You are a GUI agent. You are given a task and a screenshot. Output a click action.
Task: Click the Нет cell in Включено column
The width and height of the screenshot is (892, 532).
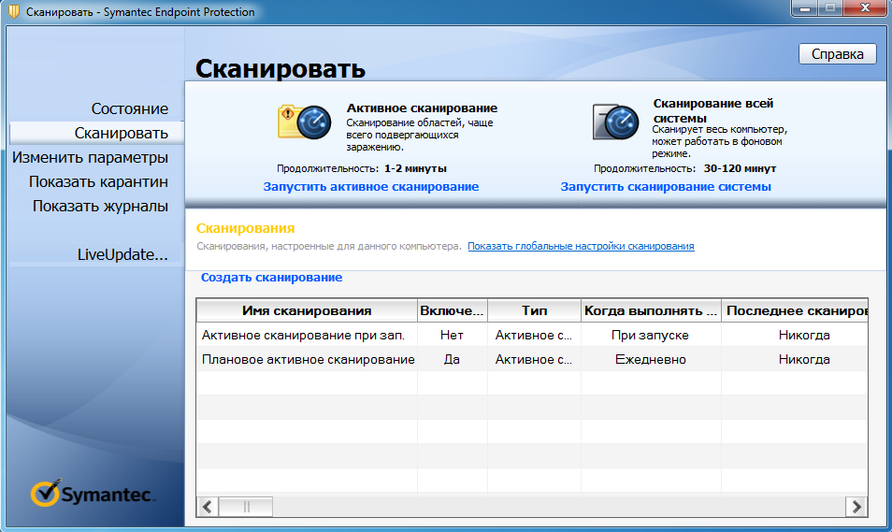tap(452, 335)
